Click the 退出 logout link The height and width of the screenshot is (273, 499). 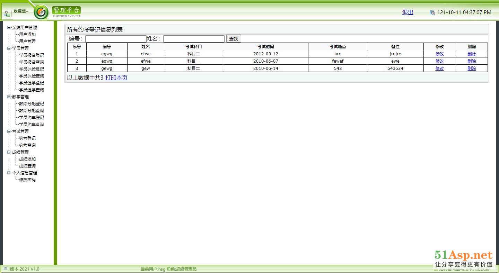click(408, 12)
